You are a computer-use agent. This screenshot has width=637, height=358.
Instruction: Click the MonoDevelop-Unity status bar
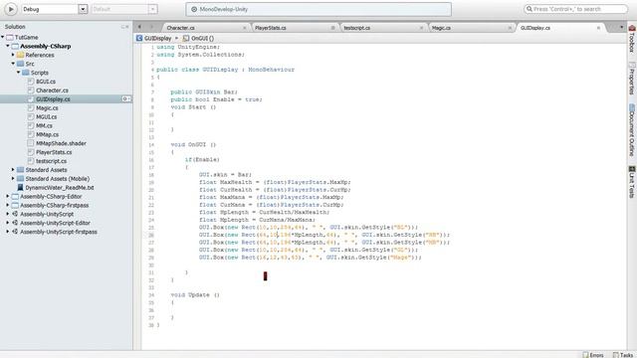318,9
